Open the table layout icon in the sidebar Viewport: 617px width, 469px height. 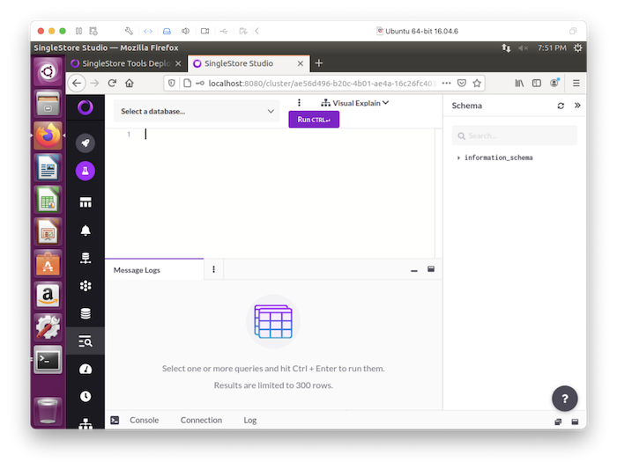85,202
